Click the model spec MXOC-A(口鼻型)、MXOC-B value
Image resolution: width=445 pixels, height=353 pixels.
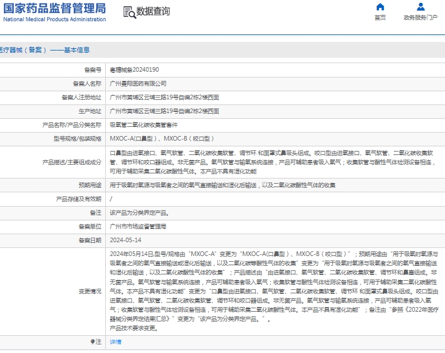[162, 138]
